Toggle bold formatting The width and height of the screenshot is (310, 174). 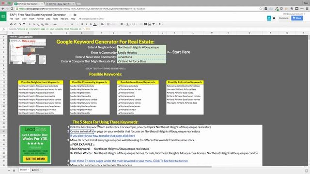[x=82, y=24]
